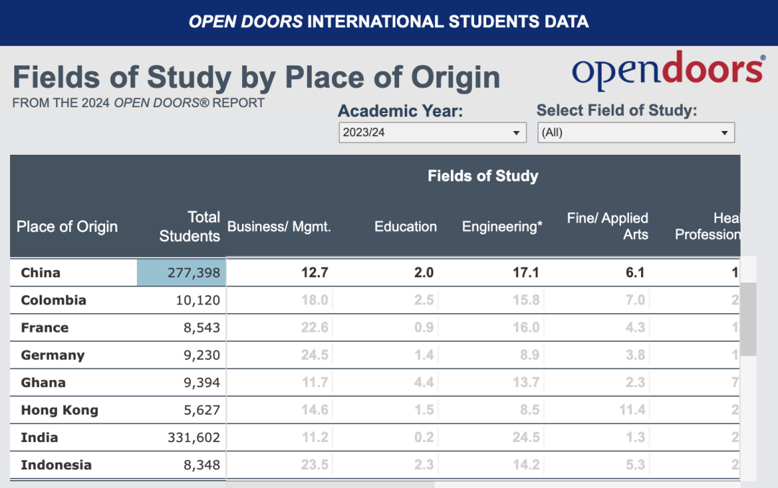Select the India row label

point(39,438)
